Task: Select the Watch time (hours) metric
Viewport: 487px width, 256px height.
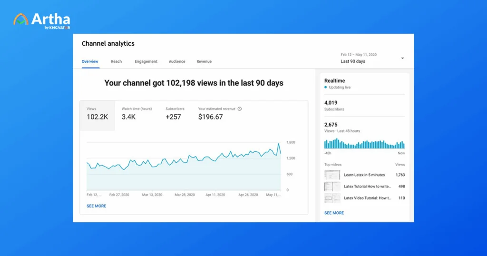Action: (x=136, y=114)
